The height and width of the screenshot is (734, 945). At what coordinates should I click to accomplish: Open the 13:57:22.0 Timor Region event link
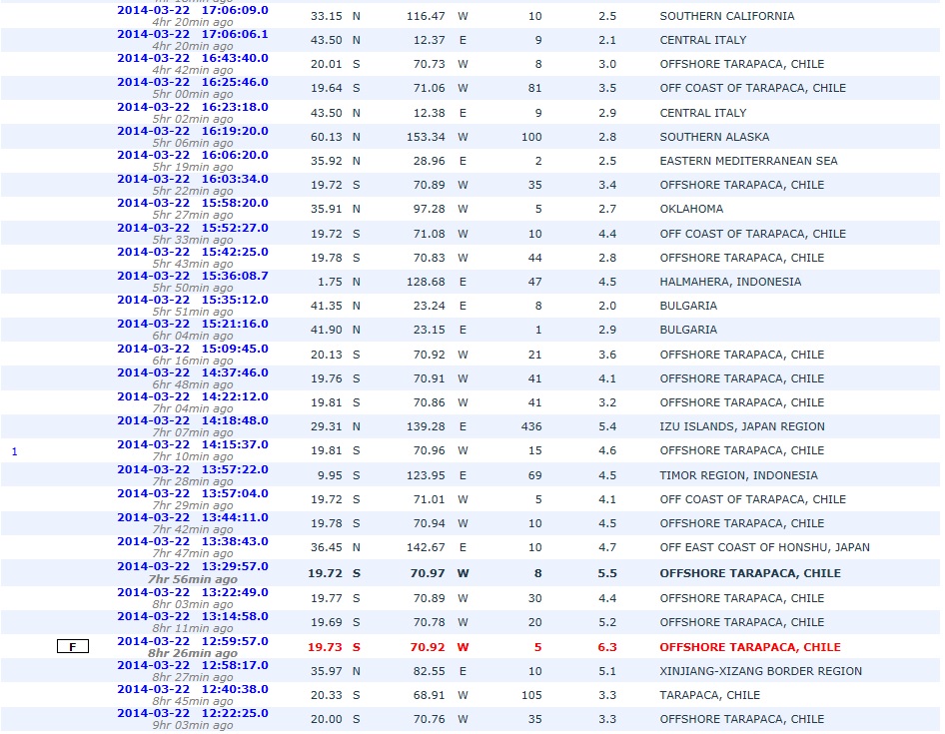click(x=193, y=470)
